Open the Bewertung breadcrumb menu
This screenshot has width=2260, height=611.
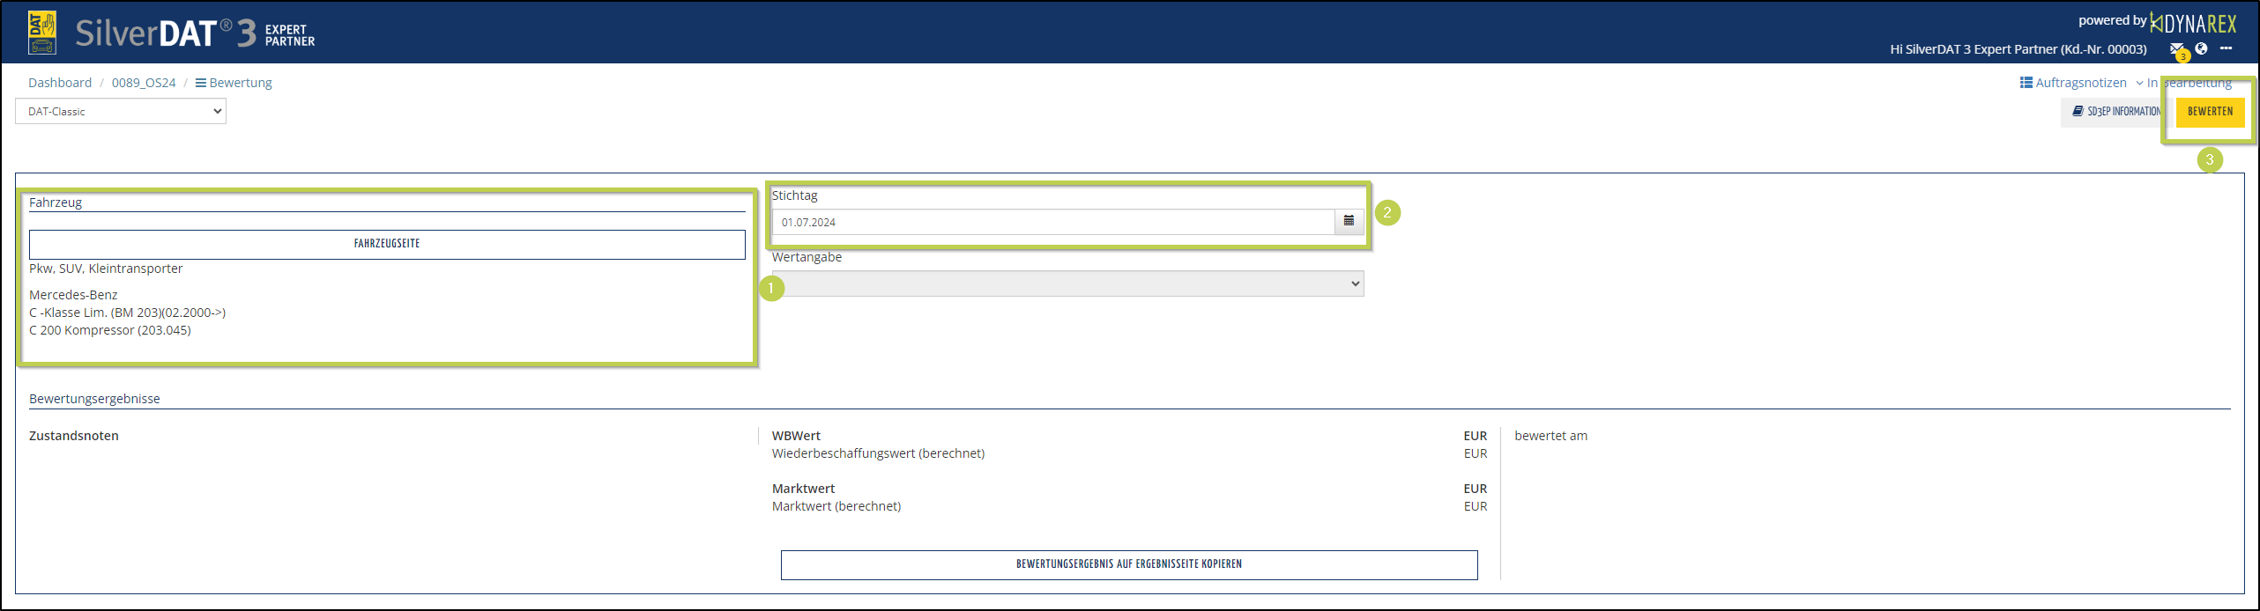240,83
